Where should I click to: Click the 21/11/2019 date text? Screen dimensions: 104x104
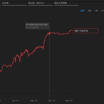click(x=32, y=27)
